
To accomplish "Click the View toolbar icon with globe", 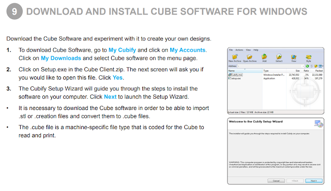I will coord(294,58).
